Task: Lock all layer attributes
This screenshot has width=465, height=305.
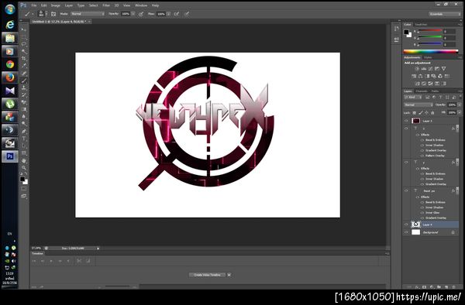Action: [x=432, y=112]
